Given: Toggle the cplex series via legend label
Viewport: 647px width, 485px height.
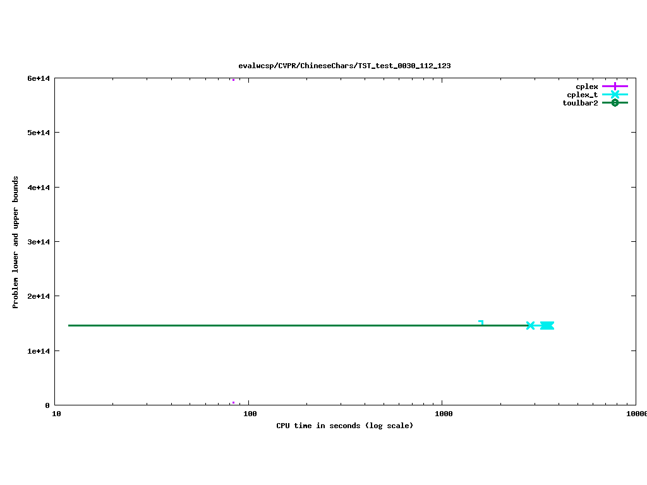Looking at the screenshot, I should click(586, 87).
